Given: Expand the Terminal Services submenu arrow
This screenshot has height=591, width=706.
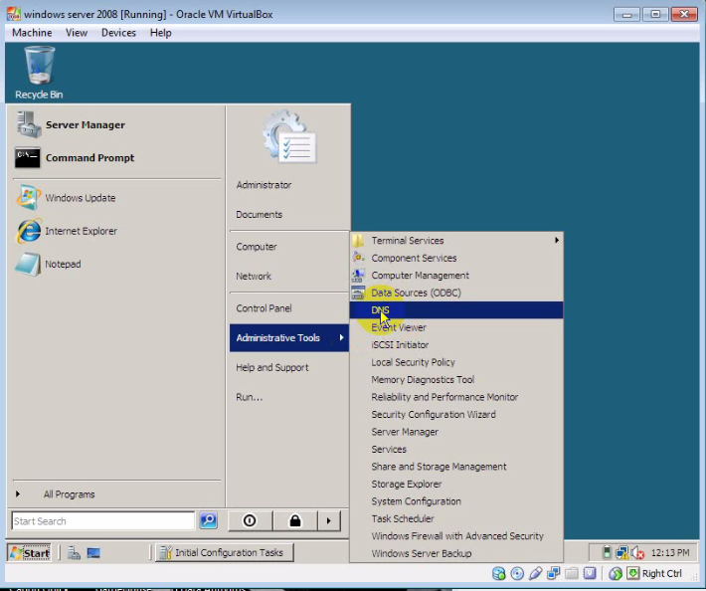Looking at the screenshot, I should (x=557, y=240).
